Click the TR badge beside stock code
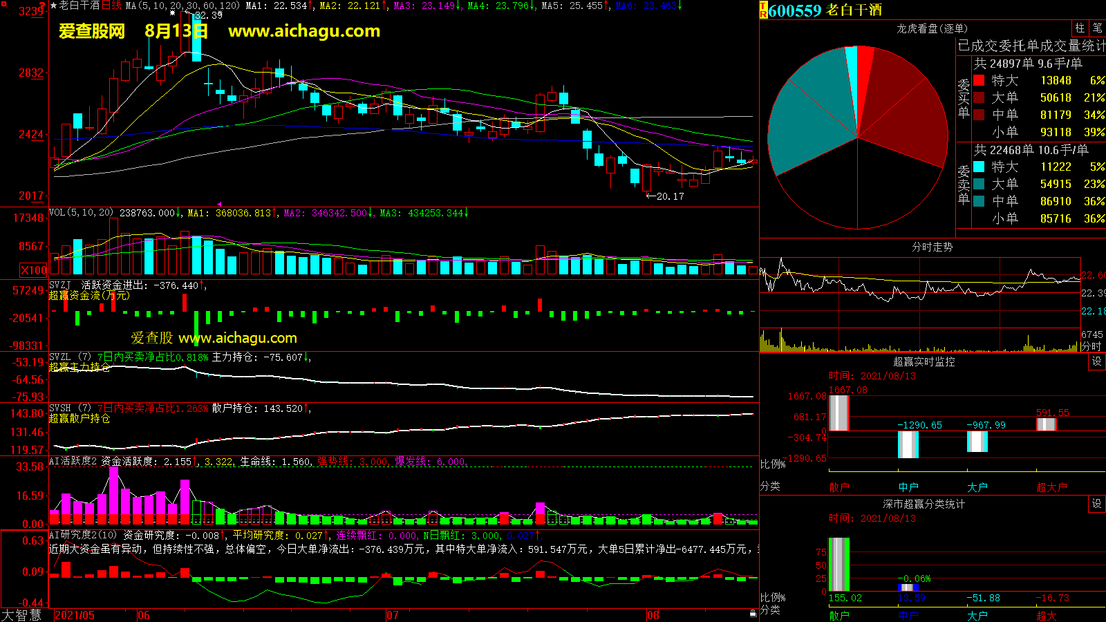 [763, 10]
